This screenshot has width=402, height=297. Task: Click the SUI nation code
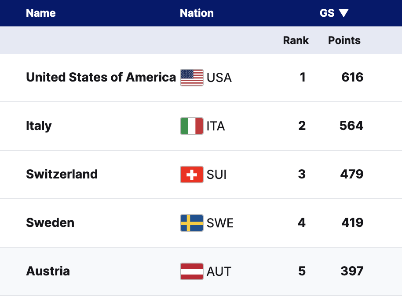[x=217, y=175]
